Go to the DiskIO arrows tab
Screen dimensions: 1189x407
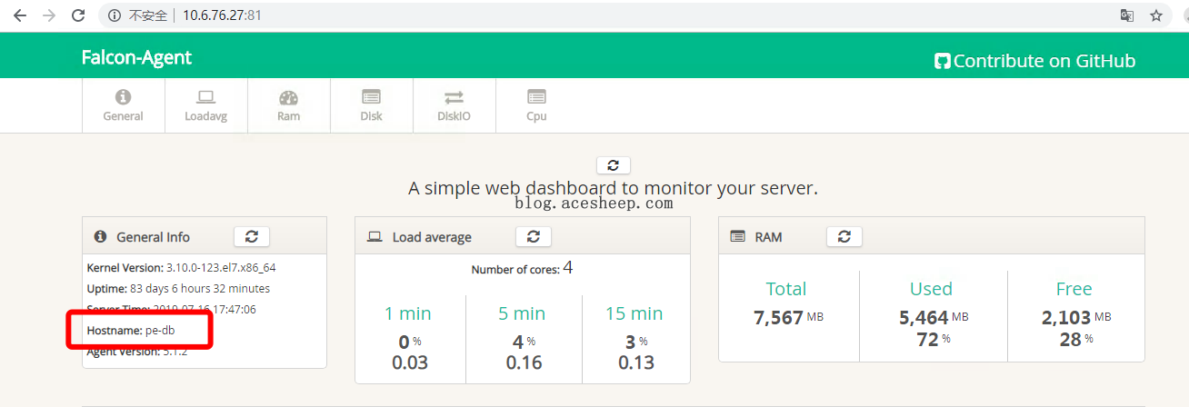(x=454, y=105)
